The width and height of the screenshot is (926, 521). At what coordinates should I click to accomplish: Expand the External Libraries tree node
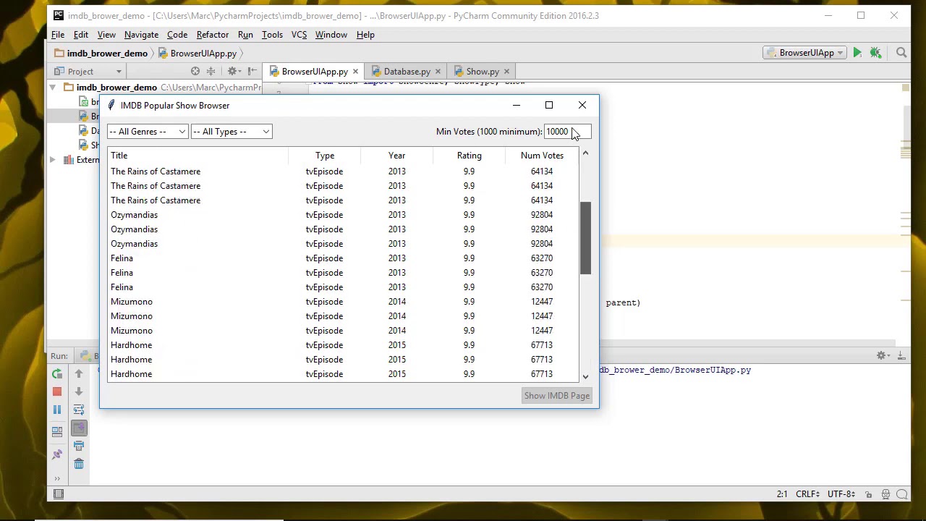coord(53,160)
